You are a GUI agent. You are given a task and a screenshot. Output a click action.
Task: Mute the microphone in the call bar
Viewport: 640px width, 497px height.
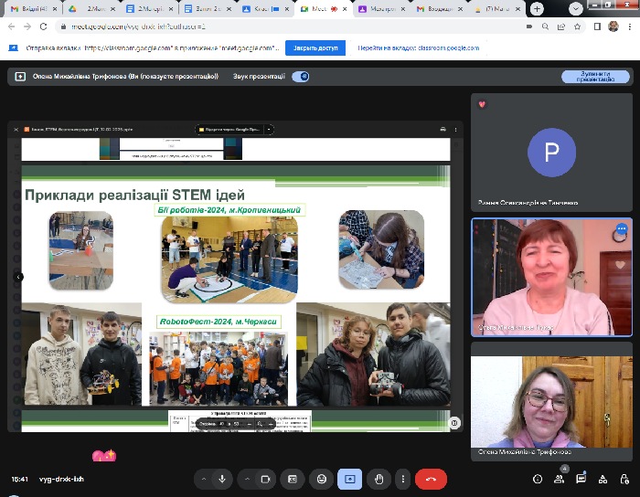(222, 479)
